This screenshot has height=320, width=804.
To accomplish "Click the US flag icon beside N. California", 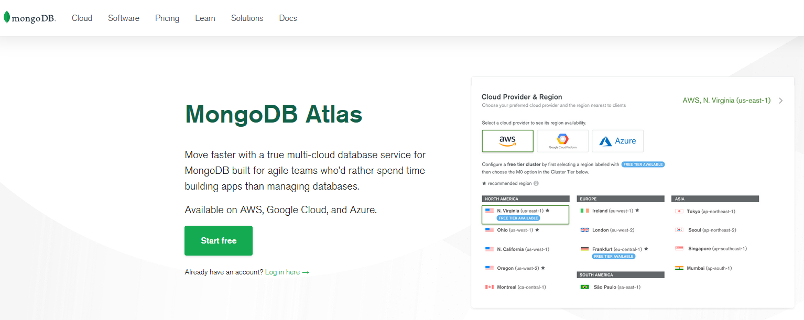I will [x=490, y=249].
